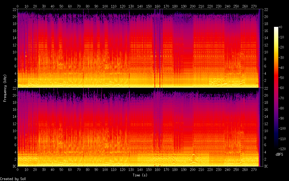The width and height of the screenshot is (289, 181).
Task: Click '130' on the bottom time axis
Action: coord(131,170)
